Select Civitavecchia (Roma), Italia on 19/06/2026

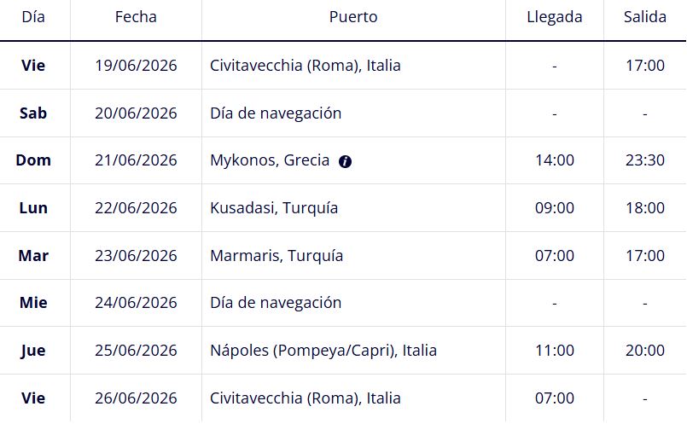click(x=305, y=66)
